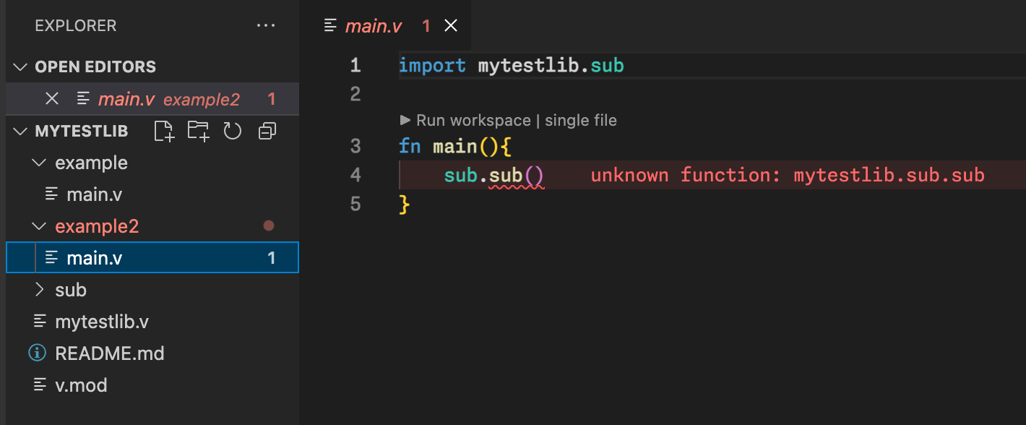This screenshot has width=1026, height=425.
Task: Click the README.md info icon
Action: coord(36,353)
